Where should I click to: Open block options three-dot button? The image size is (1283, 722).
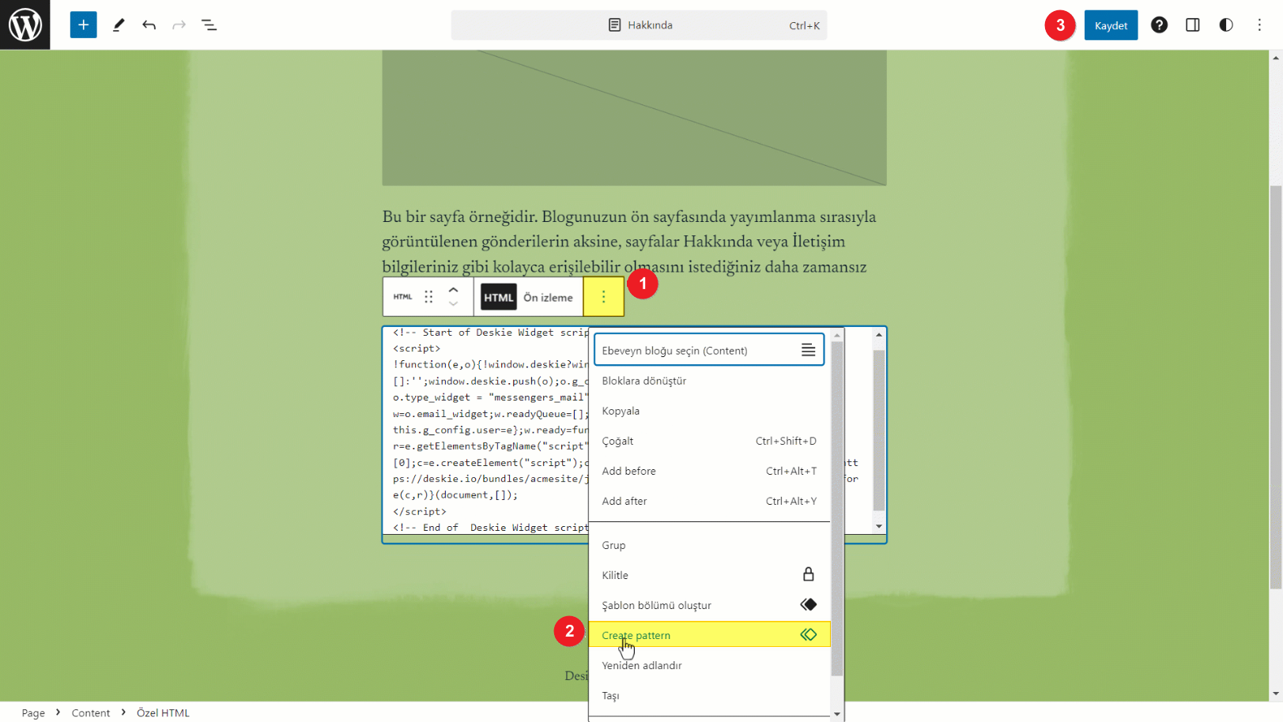[x=603, y=297]
